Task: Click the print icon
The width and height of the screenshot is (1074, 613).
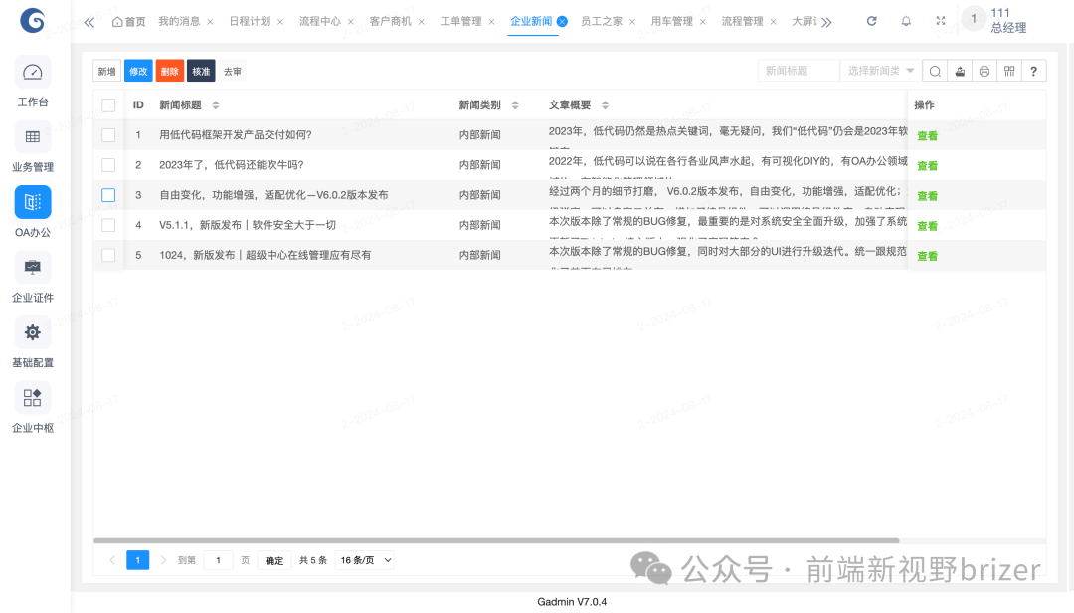Action: click(983, 71)
